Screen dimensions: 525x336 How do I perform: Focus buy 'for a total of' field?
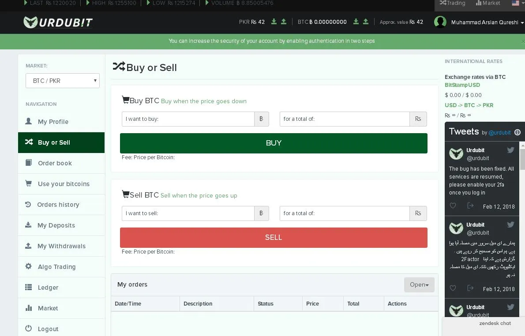click(345, 119)
